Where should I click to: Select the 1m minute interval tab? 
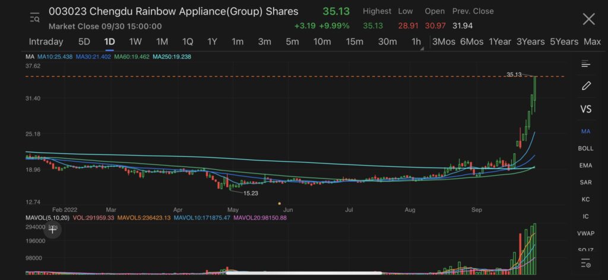click(x=237, y=42)
